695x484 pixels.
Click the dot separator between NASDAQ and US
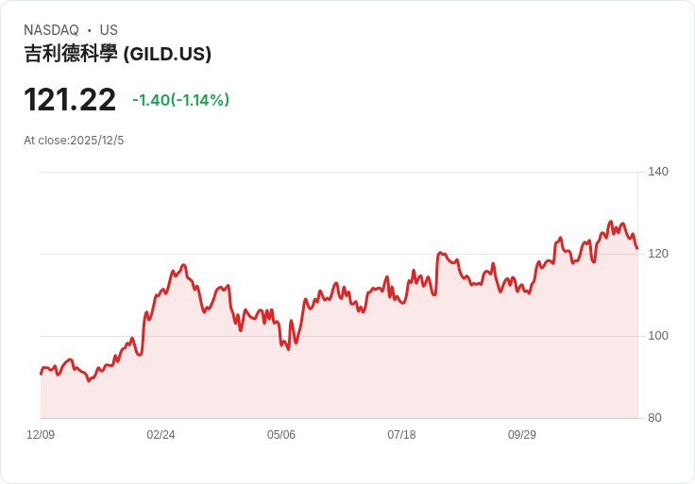89,30
